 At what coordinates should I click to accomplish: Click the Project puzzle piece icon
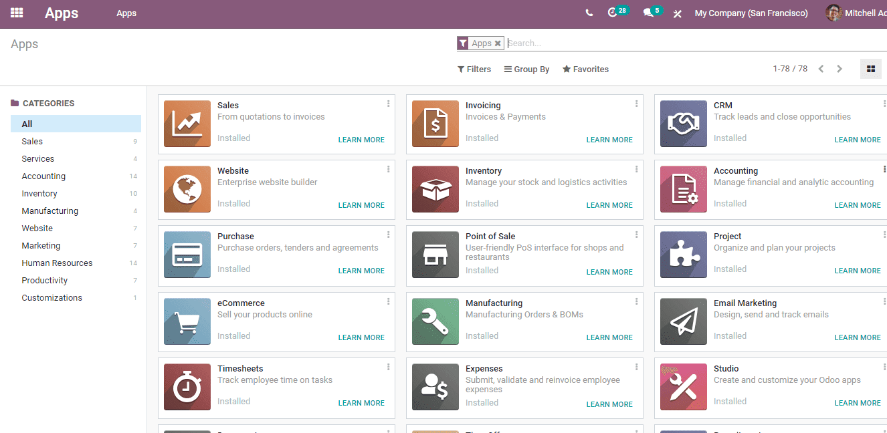[x=684, y=255]
